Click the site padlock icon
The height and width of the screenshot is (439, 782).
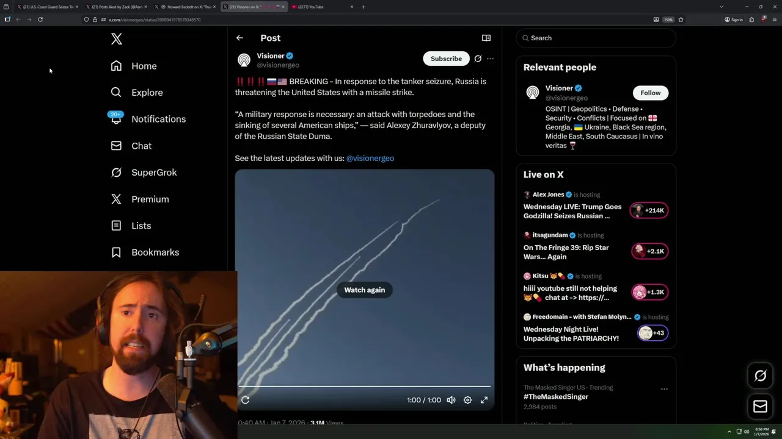95,20
